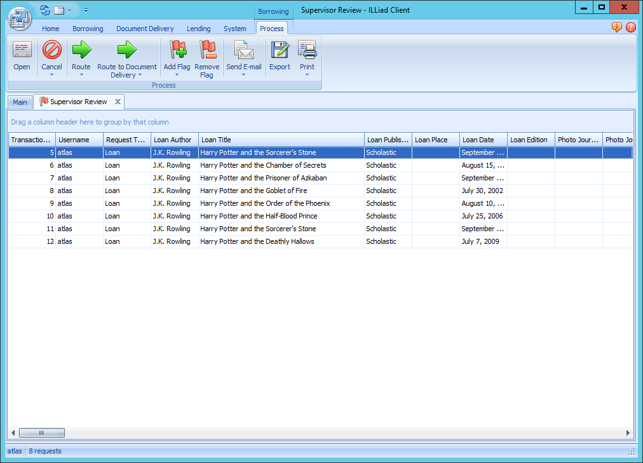Expand the Cancel dropdown arrow
Image resolution: width=643 pixels, height=463 pixels.
click(x=51, y=75)
